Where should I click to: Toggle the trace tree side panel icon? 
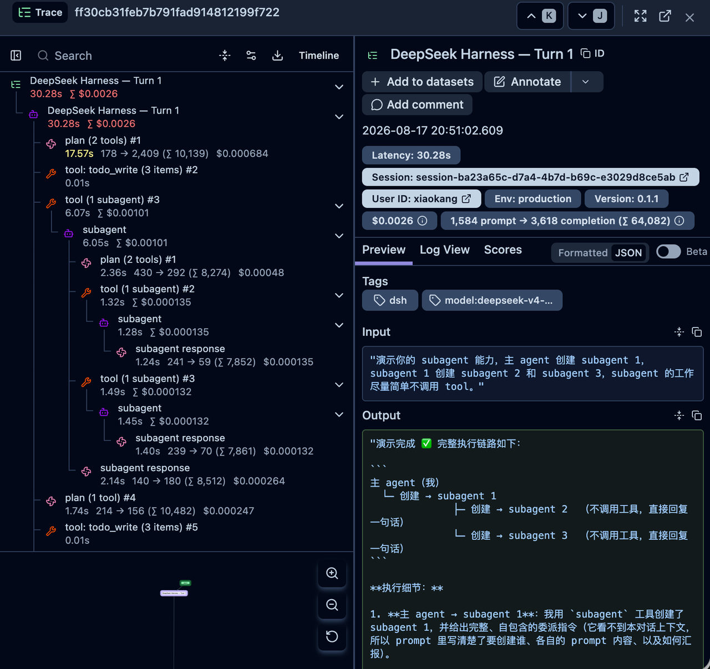point(16,55)
